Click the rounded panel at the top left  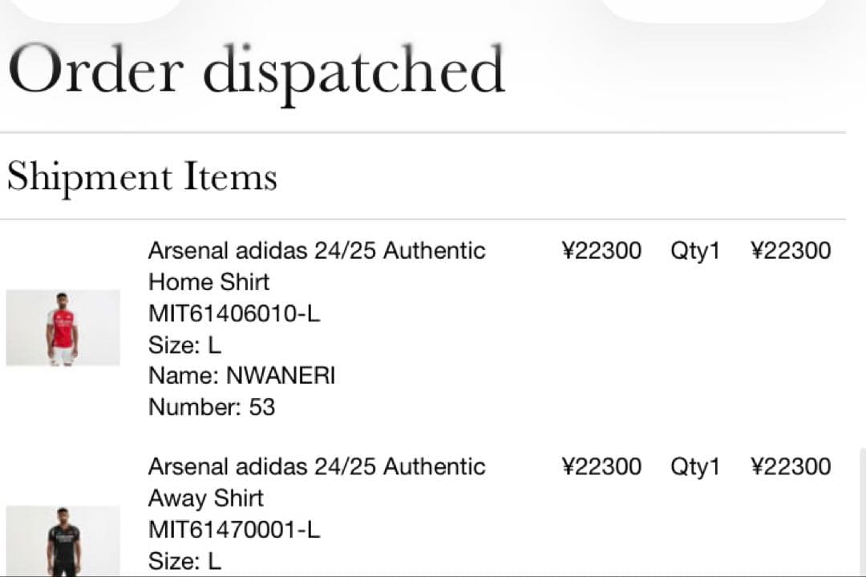coord(92,8)
